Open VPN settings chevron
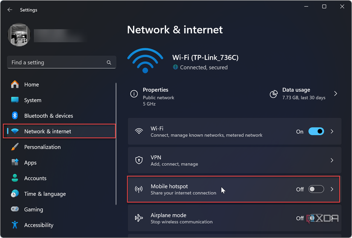This screenshot has height=238, width=352. [x=332, y=161]
